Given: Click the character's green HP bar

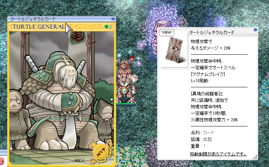Looking at the screenshot, I should tap(125, 104).
